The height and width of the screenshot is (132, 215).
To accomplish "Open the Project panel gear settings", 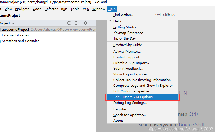I will pos(85,23).
